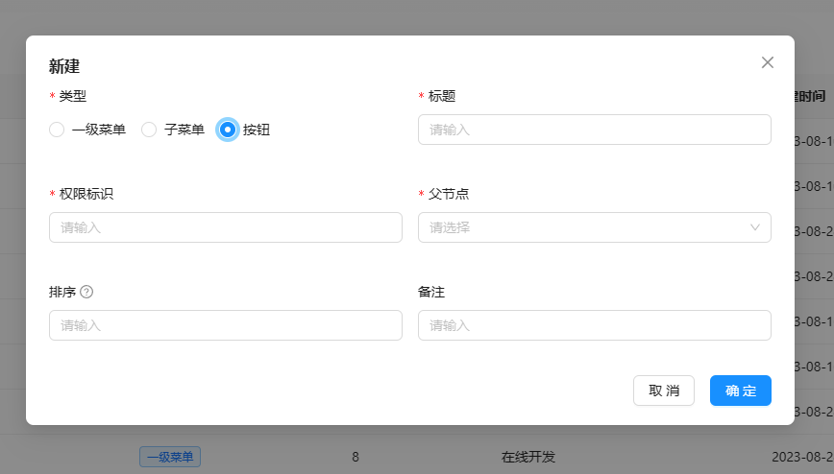Focus the 标题 input field

click(594, 130)
